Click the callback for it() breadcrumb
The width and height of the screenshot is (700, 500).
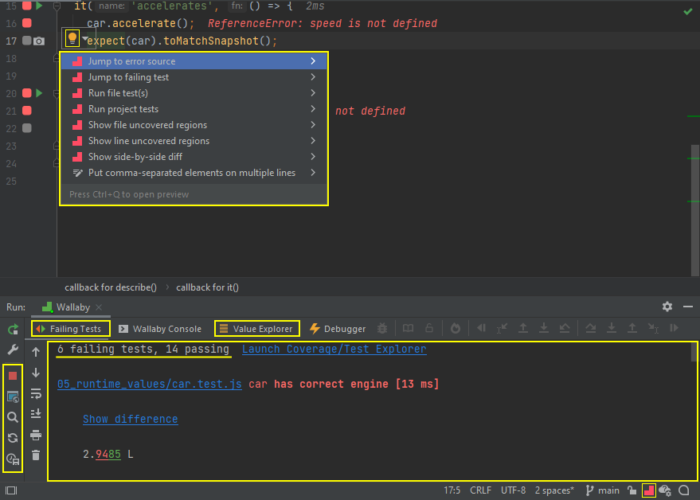(207, 287)
